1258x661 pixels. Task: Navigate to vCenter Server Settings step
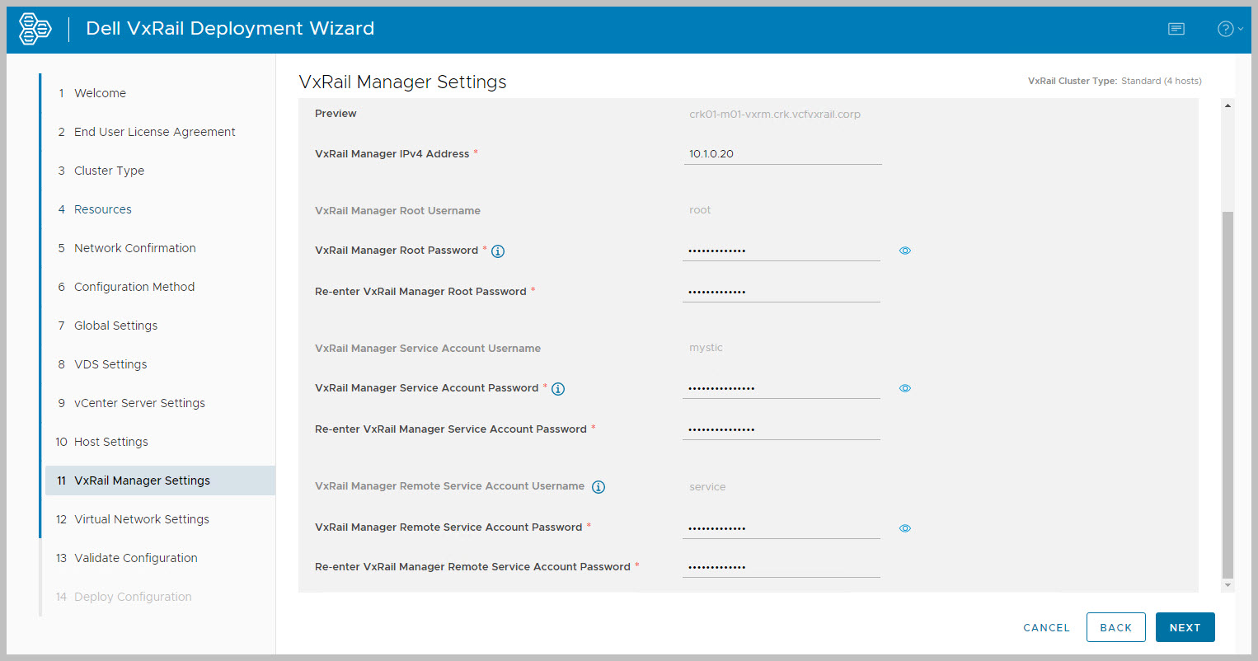point(139,403)
